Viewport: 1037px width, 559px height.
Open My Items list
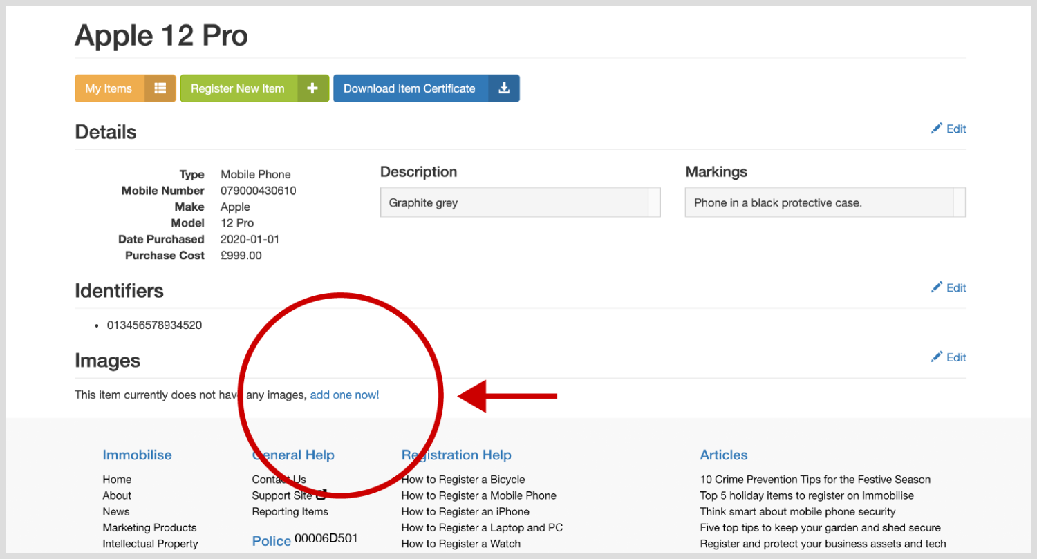[109, 88]
